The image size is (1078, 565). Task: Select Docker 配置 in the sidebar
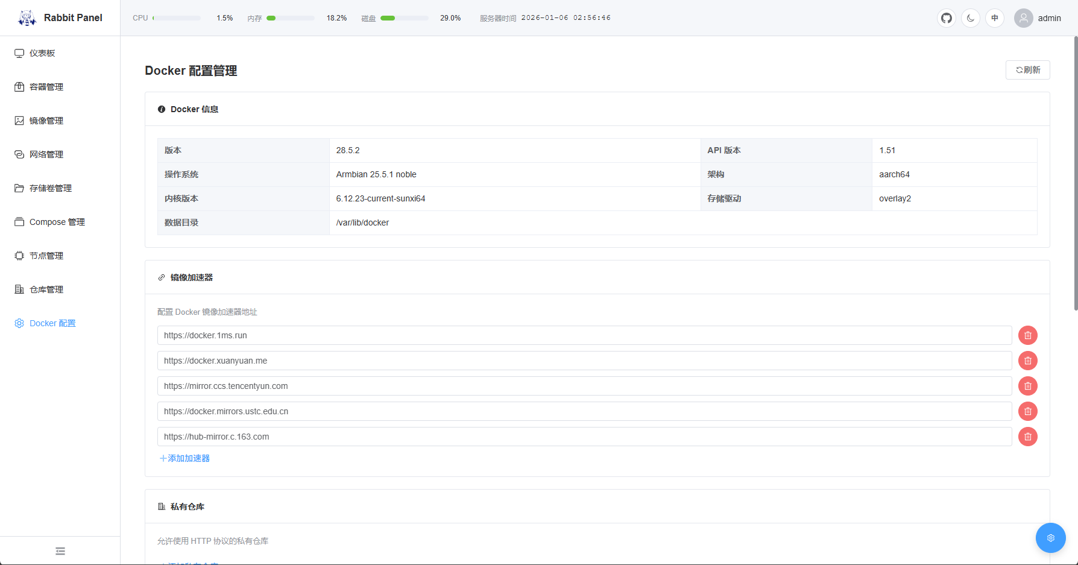(60, 323)
